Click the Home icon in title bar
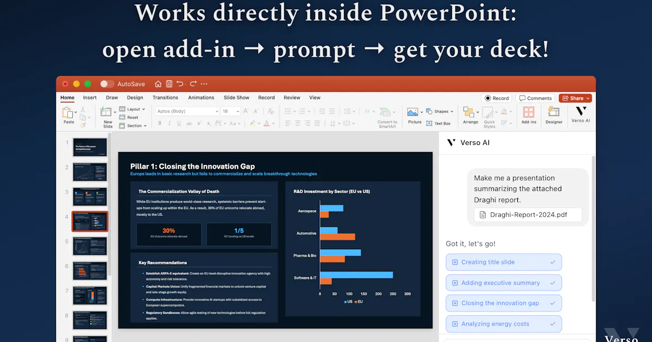Image resolution: width=652 pixels, height=342 pixels. [158, 84]
